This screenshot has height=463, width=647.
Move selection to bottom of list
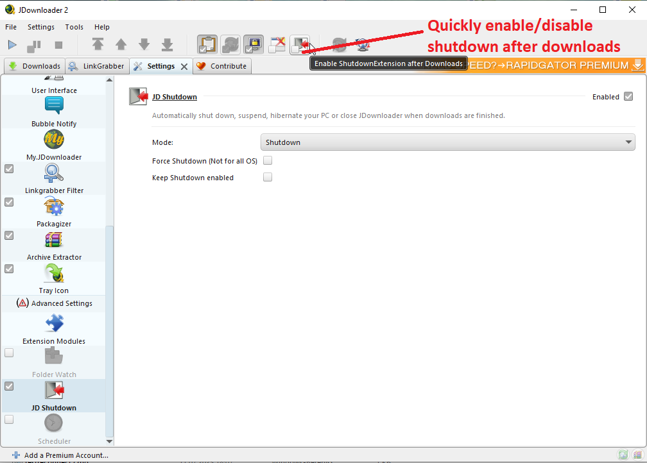pos(167,44)
